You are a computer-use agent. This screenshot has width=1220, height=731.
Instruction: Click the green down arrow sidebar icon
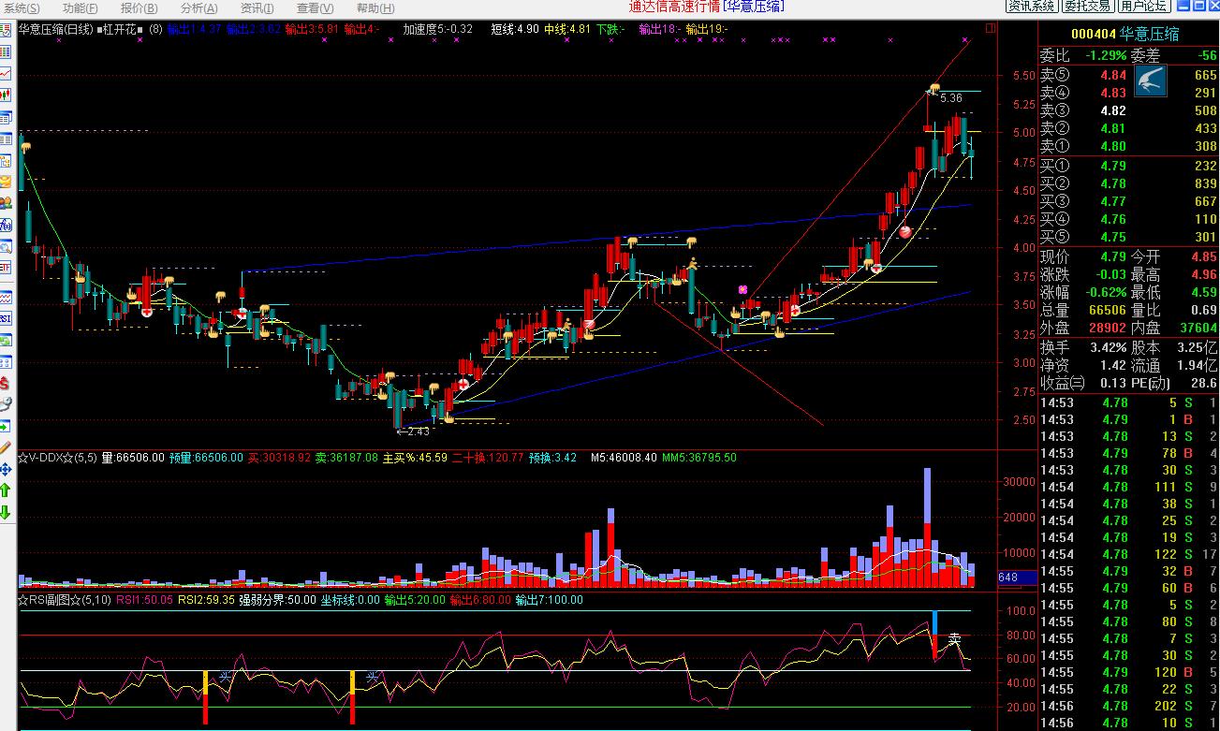coord(6,512)
